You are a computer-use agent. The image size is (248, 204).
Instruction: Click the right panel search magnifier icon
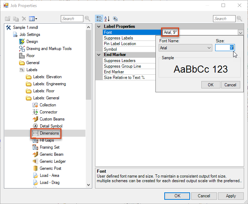pyautogui.click(x=240, y=19)
